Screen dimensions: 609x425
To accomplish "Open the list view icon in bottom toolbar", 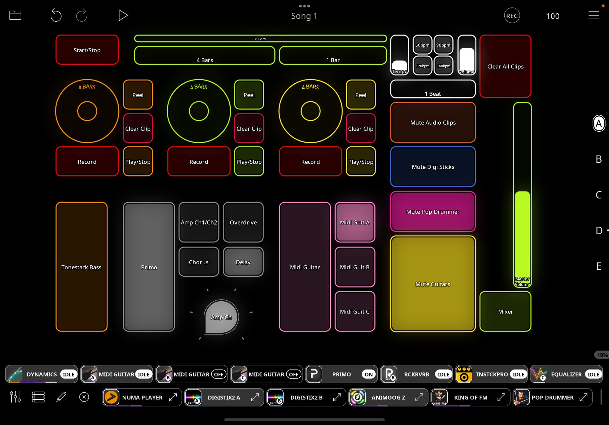I will pos(38,397).
